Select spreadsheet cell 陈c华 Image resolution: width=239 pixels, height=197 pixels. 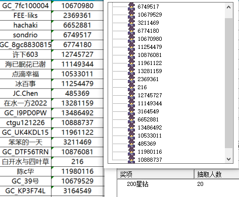(25, 171)
